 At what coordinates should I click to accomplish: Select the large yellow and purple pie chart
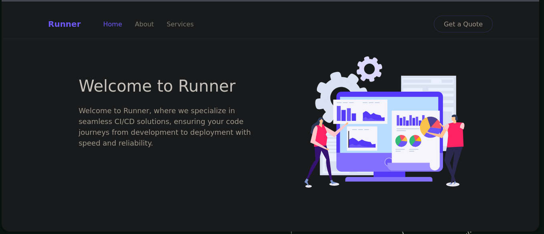pyautogui.click(x=429, y=127)
